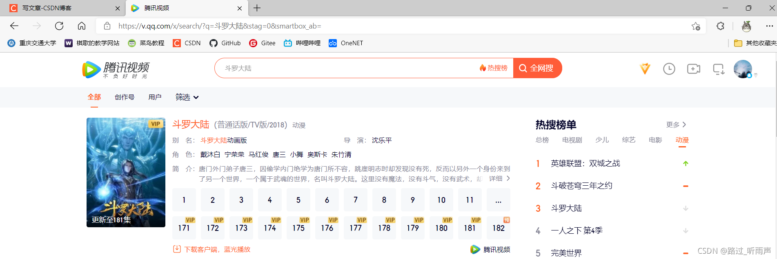The height and width of the screenshot is (259, 777).
Task: Expand hot list with 更多 link
Action: pyautogui.click(x=676, y=125)
